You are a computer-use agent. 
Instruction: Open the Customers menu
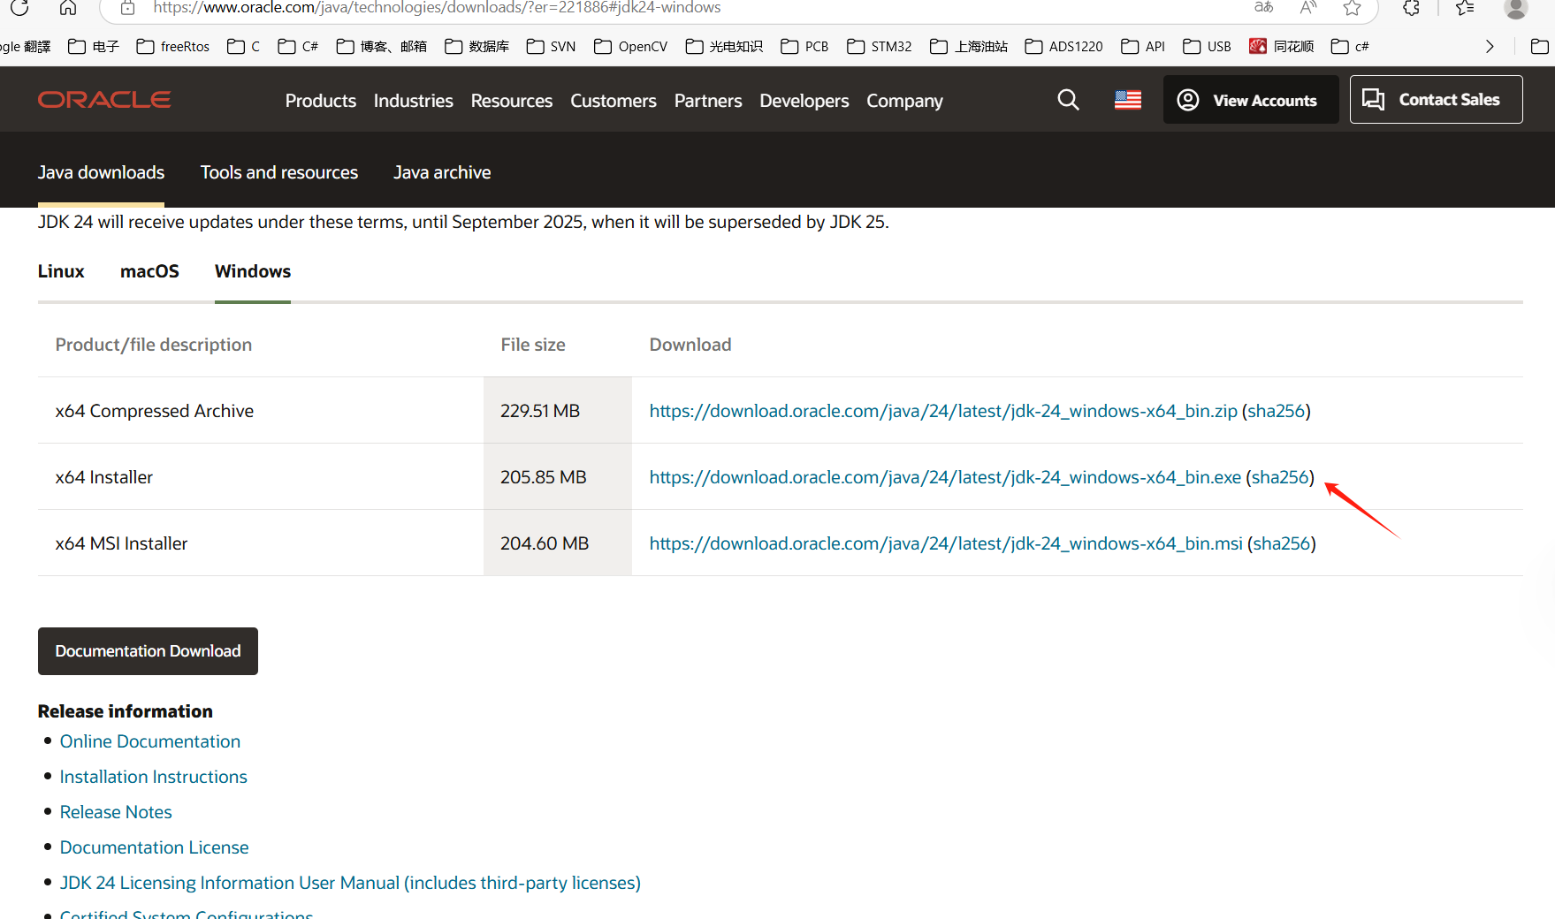(x=614, y=101)
